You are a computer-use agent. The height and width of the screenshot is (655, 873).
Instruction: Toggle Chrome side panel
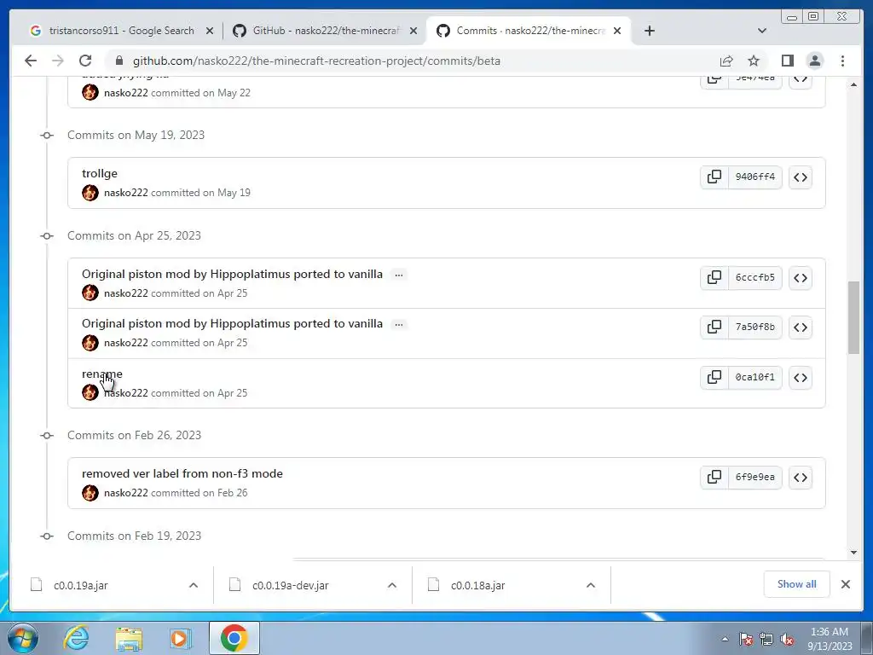(x=787, y=61)
